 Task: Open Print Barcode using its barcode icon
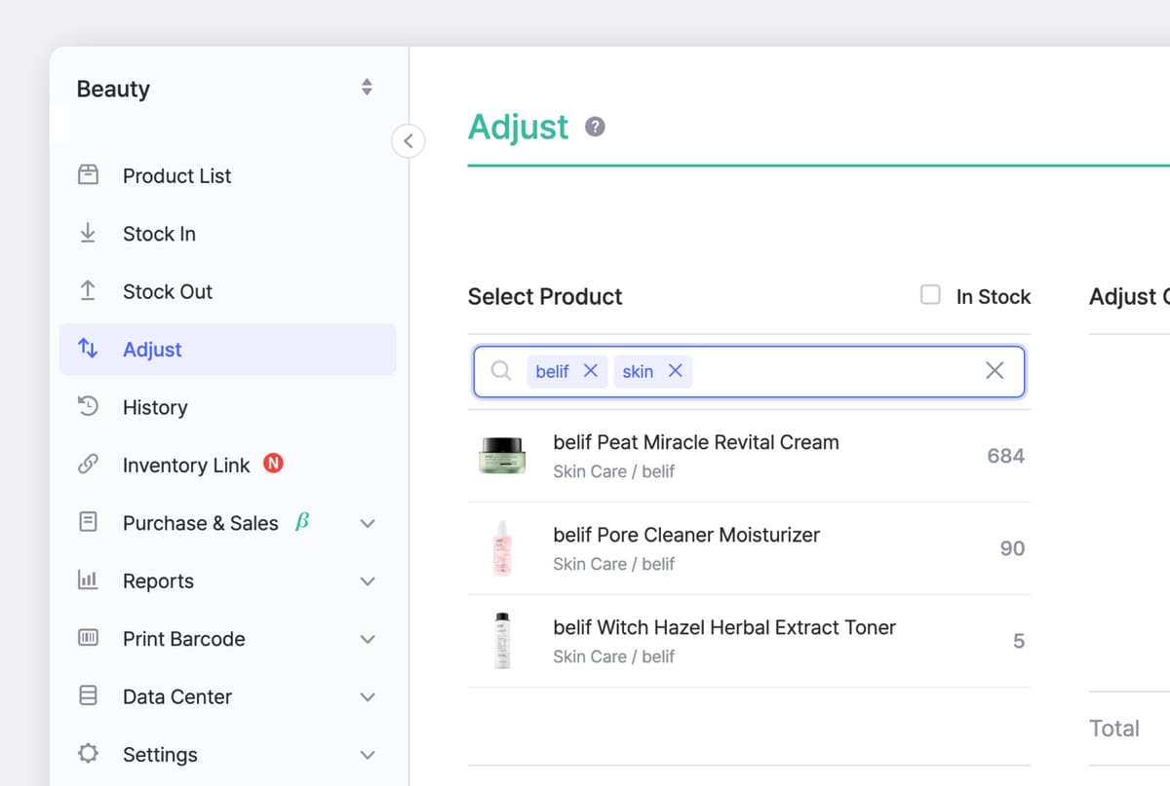click(89, 639)
